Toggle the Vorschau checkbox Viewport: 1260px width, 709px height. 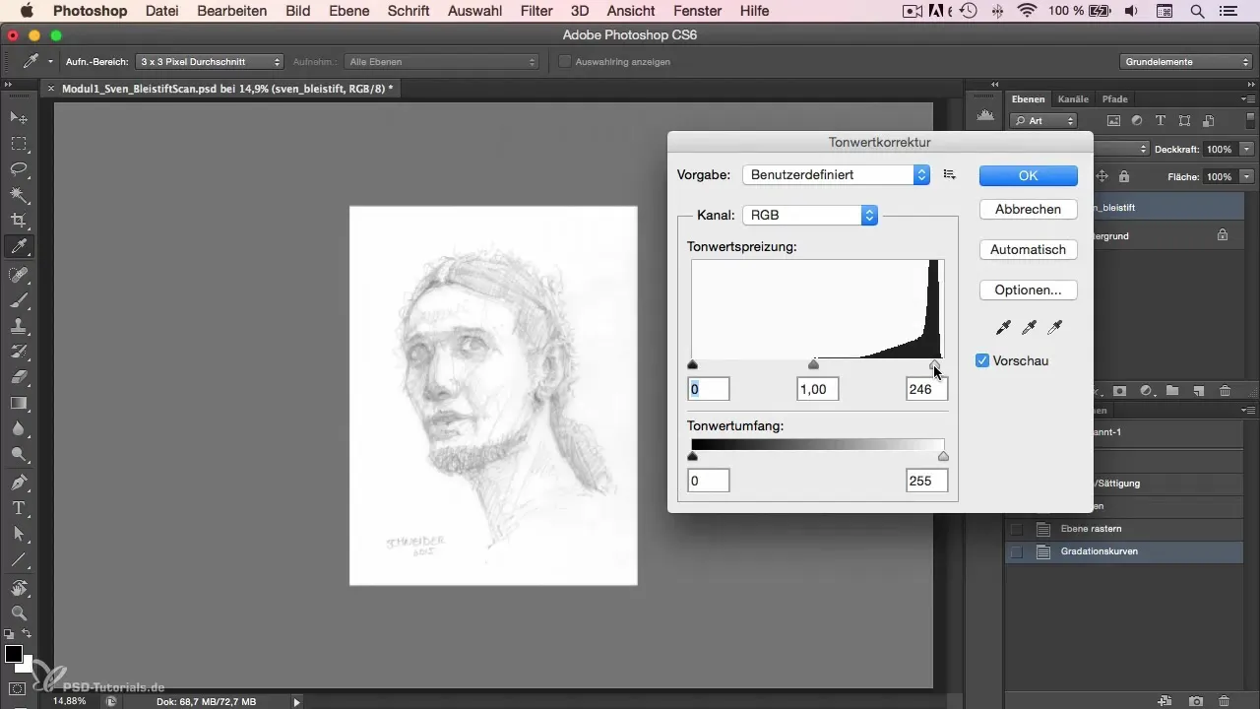click(982, 360)
